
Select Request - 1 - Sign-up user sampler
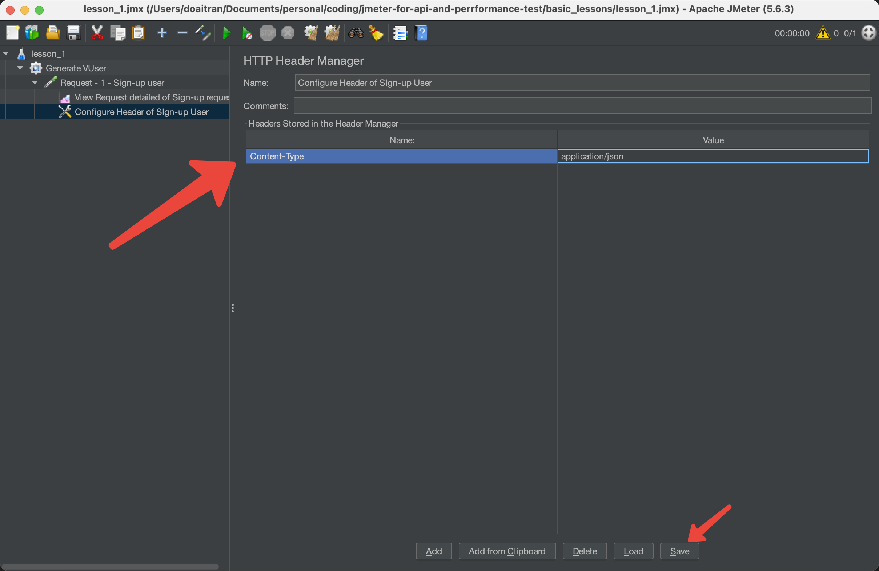(112, 83)
